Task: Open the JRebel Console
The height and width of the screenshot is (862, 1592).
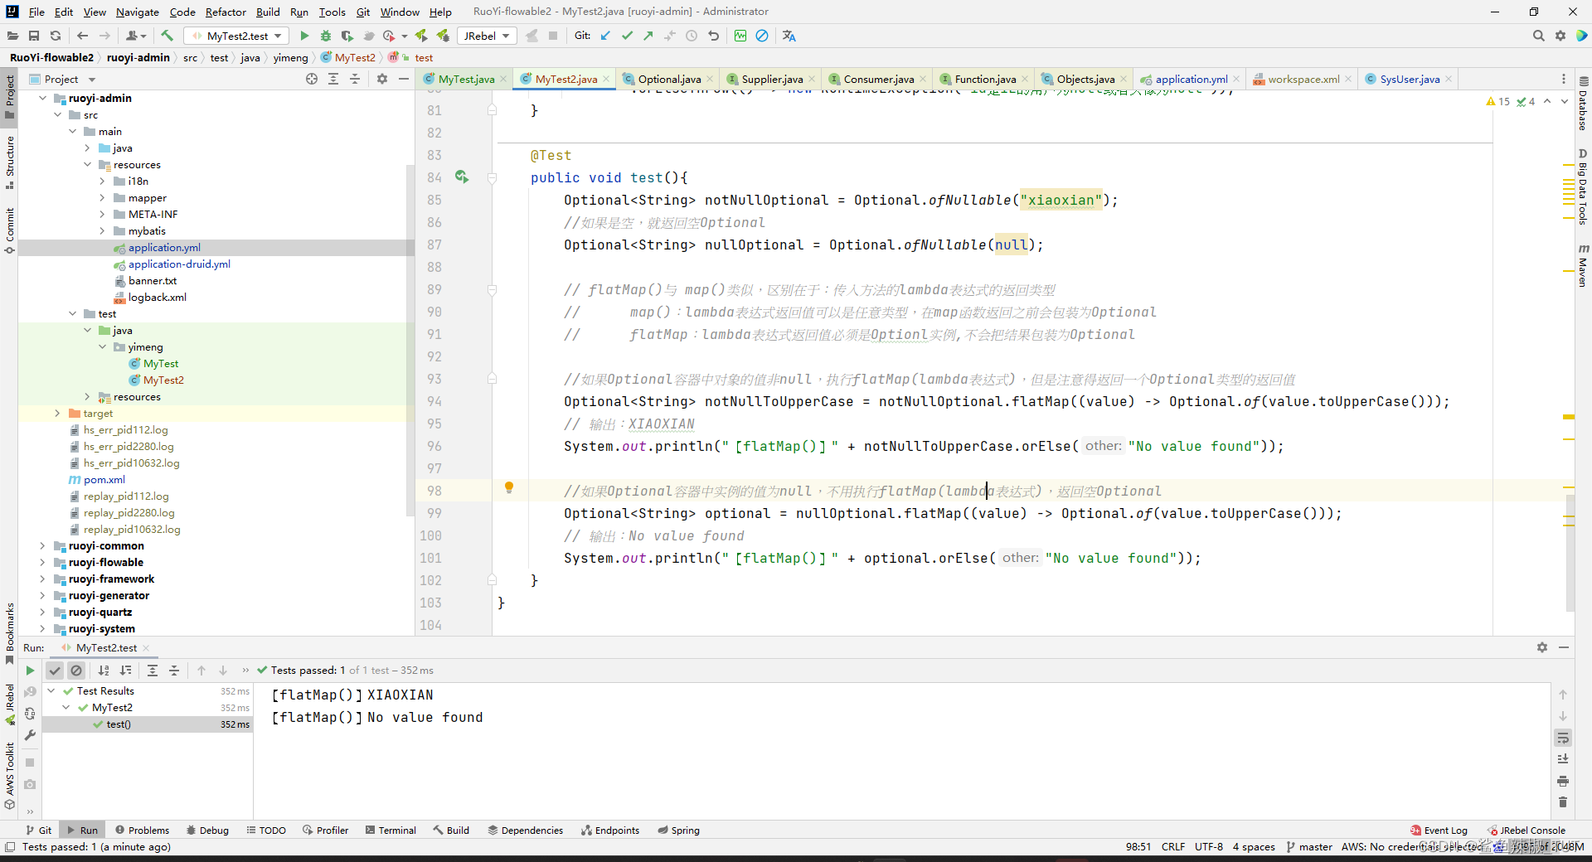Action: 1526,830
